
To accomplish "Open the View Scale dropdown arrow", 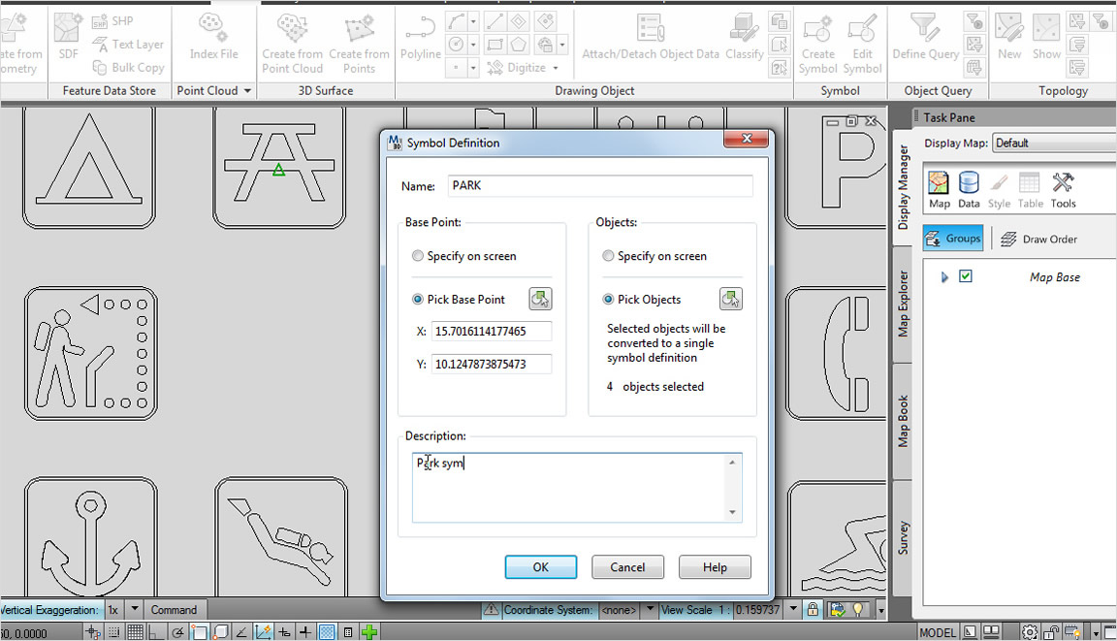I will pyautogui.click(x=793, y=610).
